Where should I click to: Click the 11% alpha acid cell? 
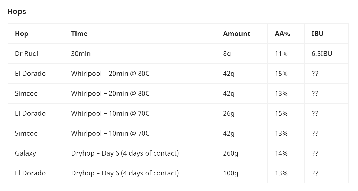coord(281,54)
